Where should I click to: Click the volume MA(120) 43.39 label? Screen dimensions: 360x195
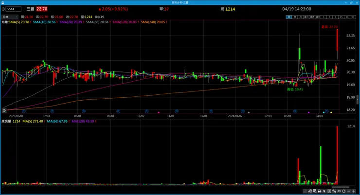(x=84, y=121)
